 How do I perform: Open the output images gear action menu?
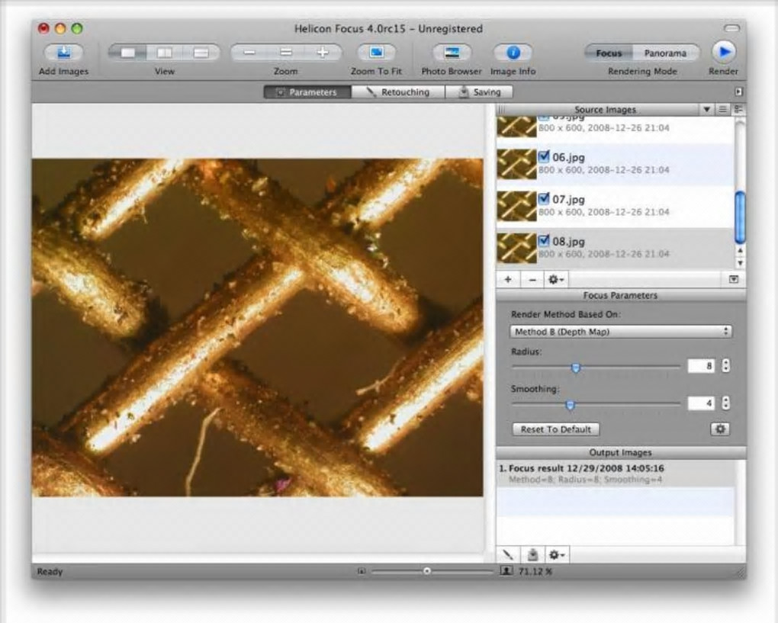click(556, 555)
